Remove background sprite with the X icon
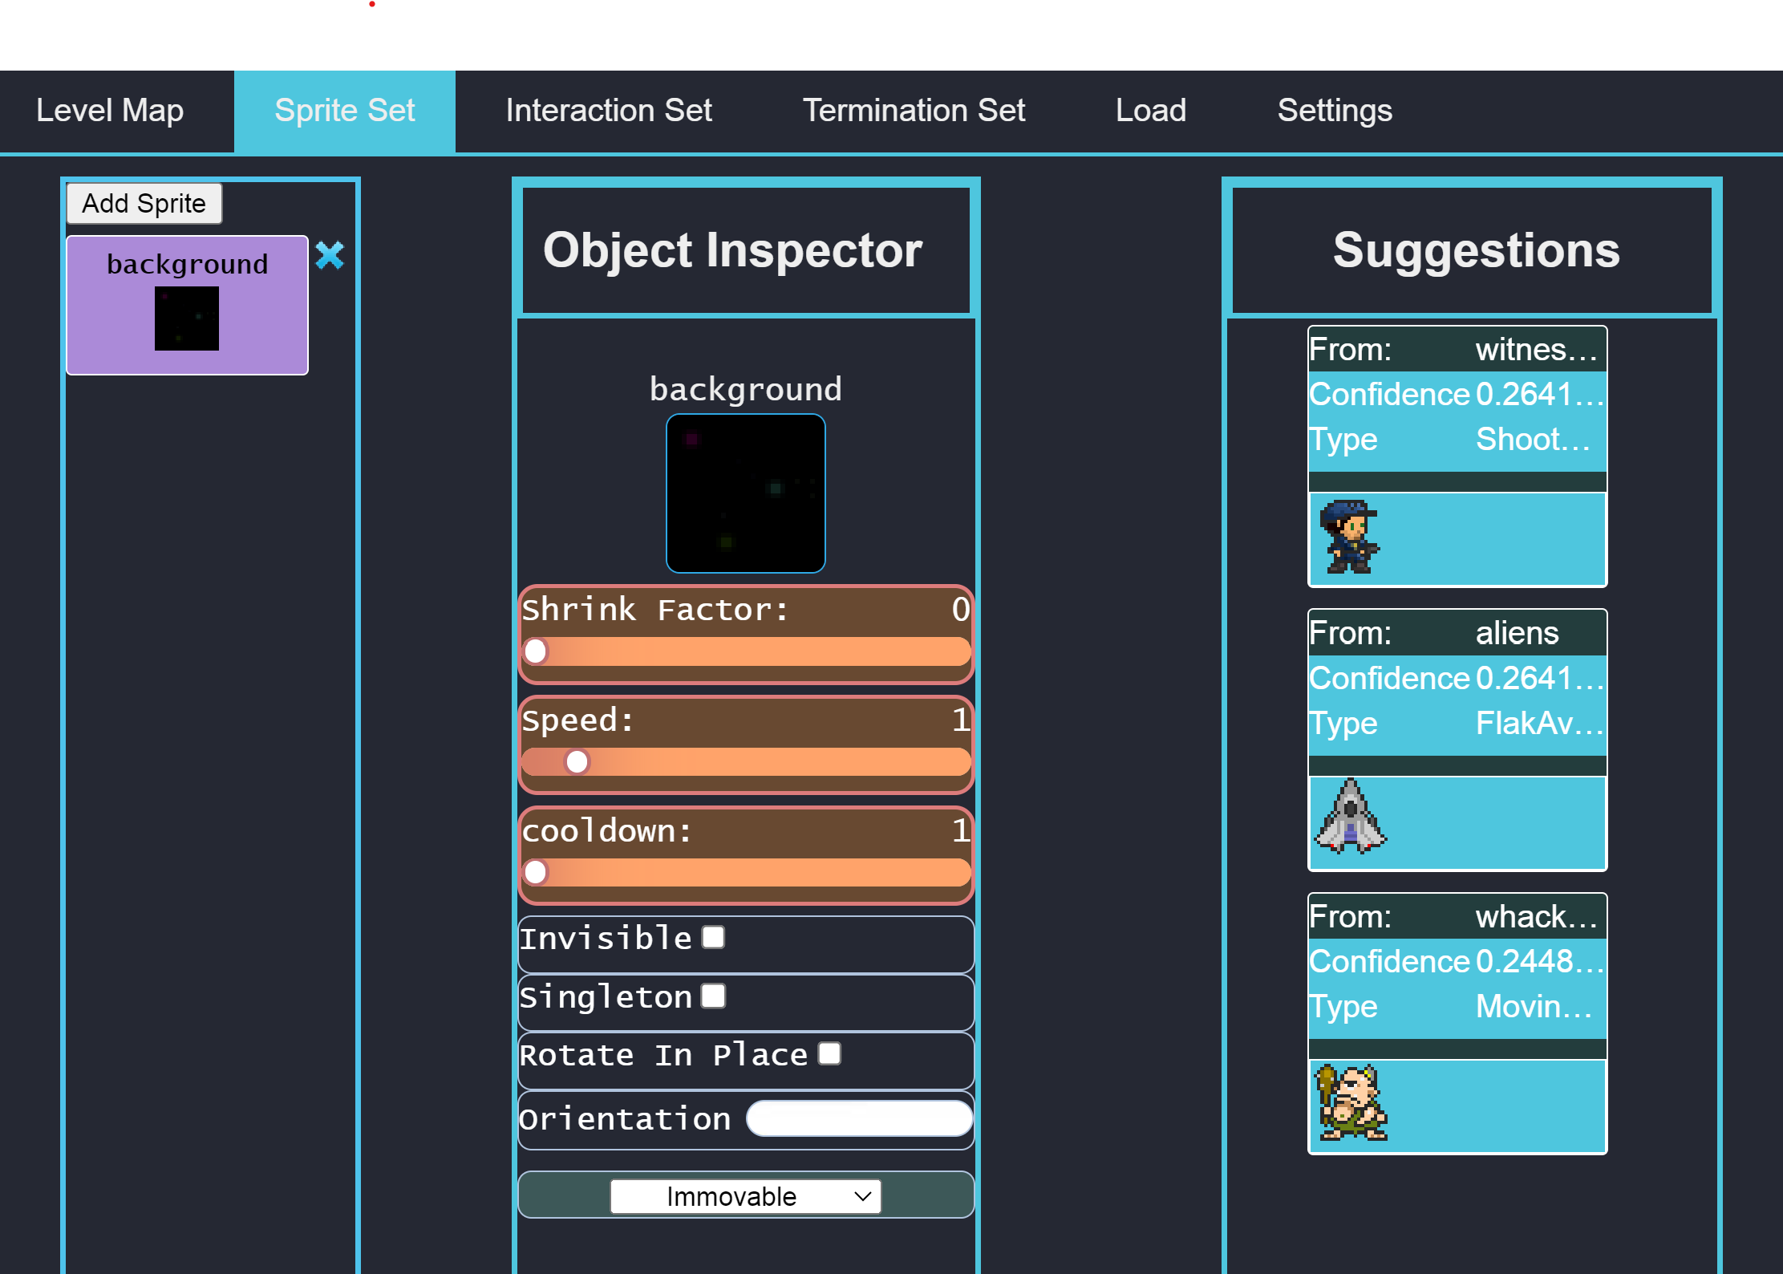Image resolution: width=1783 pixels, height=1274 pixels. 330,256
